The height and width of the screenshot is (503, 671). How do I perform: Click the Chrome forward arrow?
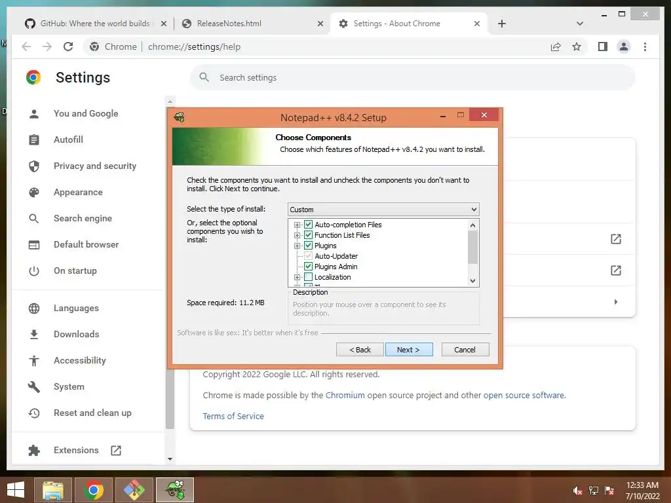[47, 47]
